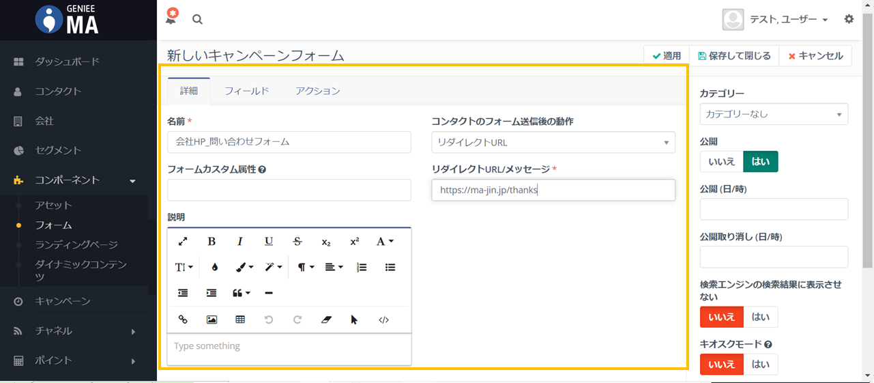The image size is (874, 383).
Task: Increase indent in the editor
Action: (212, 293)
